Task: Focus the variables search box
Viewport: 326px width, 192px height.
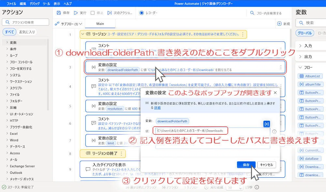Action: coord(311,23)
